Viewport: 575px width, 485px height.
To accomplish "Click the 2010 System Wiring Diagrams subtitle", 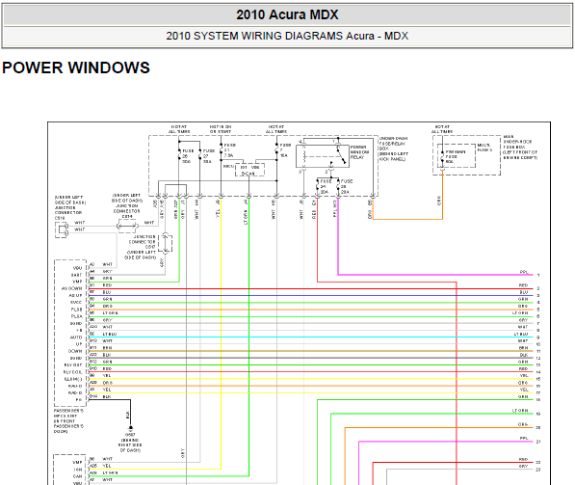I will pyautogui.click(x=287, y=36).
